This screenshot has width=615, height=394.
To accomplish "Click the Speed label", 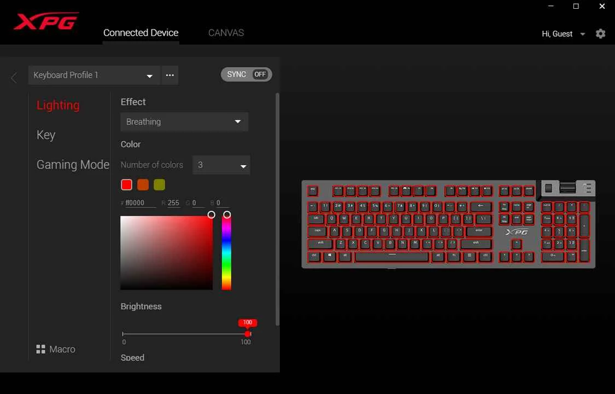I will tap(133, 357).
